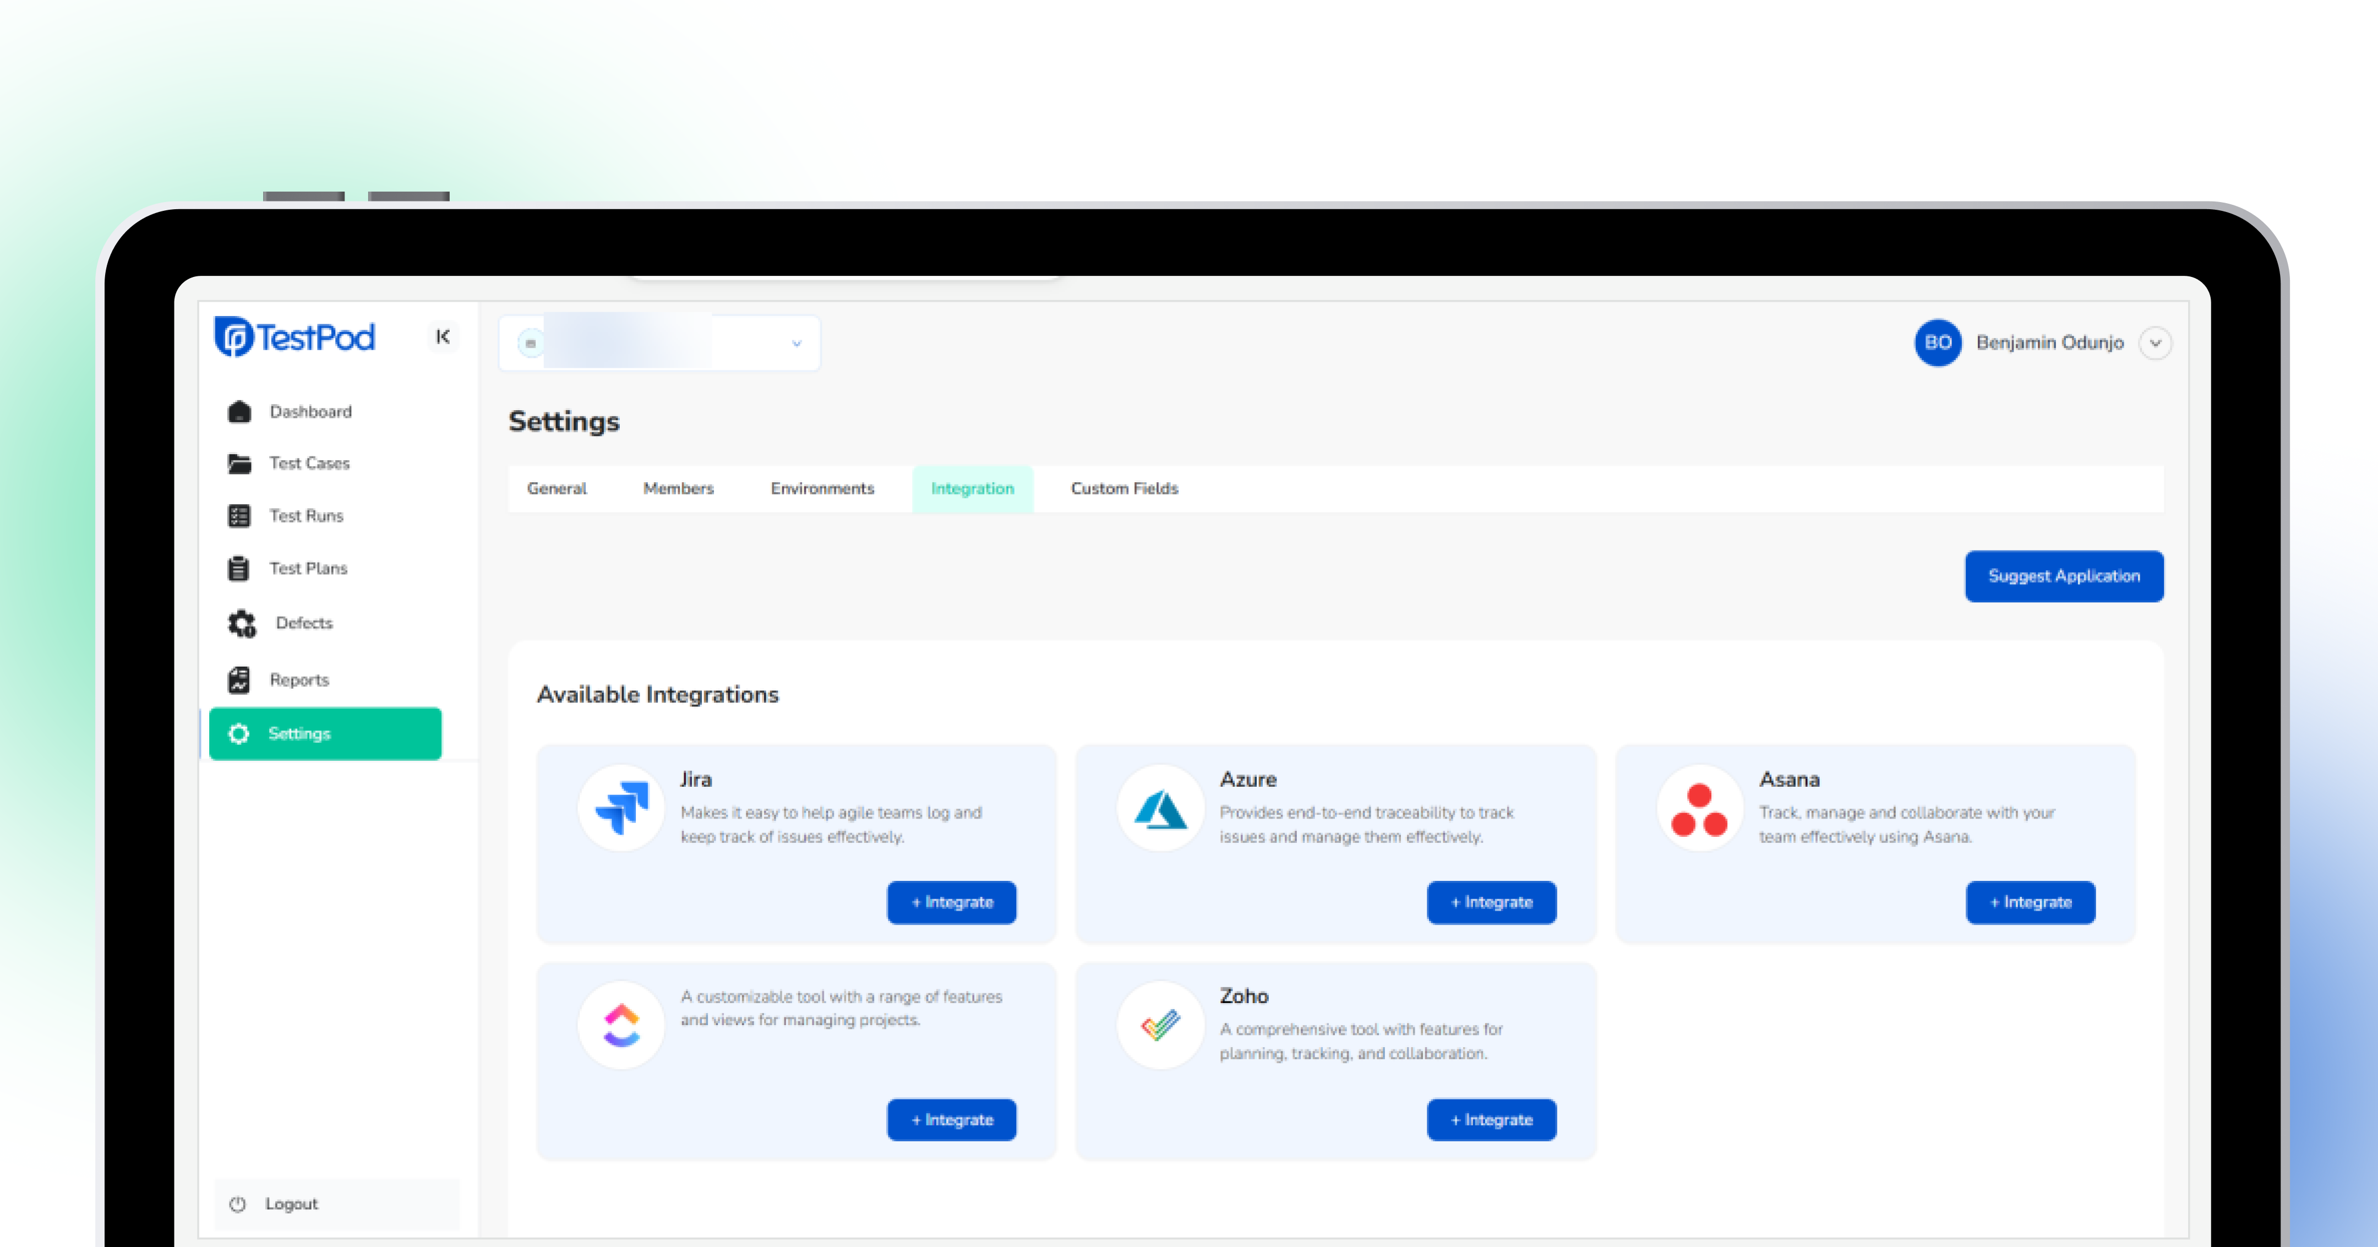Click Asana collaborate description text

[x=1906, y=824]
